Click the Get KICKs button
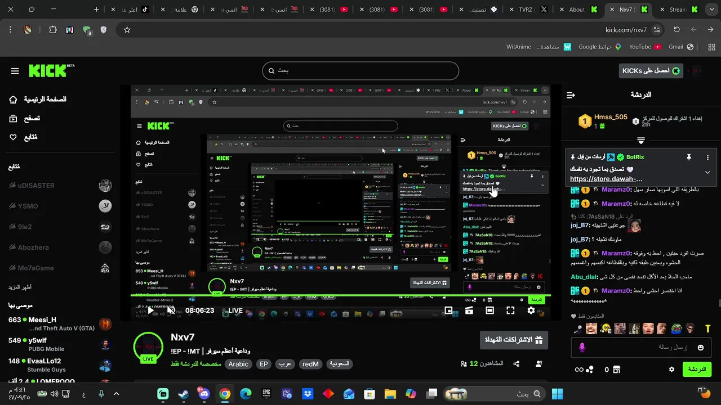The image size is (721, 405). pos(651,71)
